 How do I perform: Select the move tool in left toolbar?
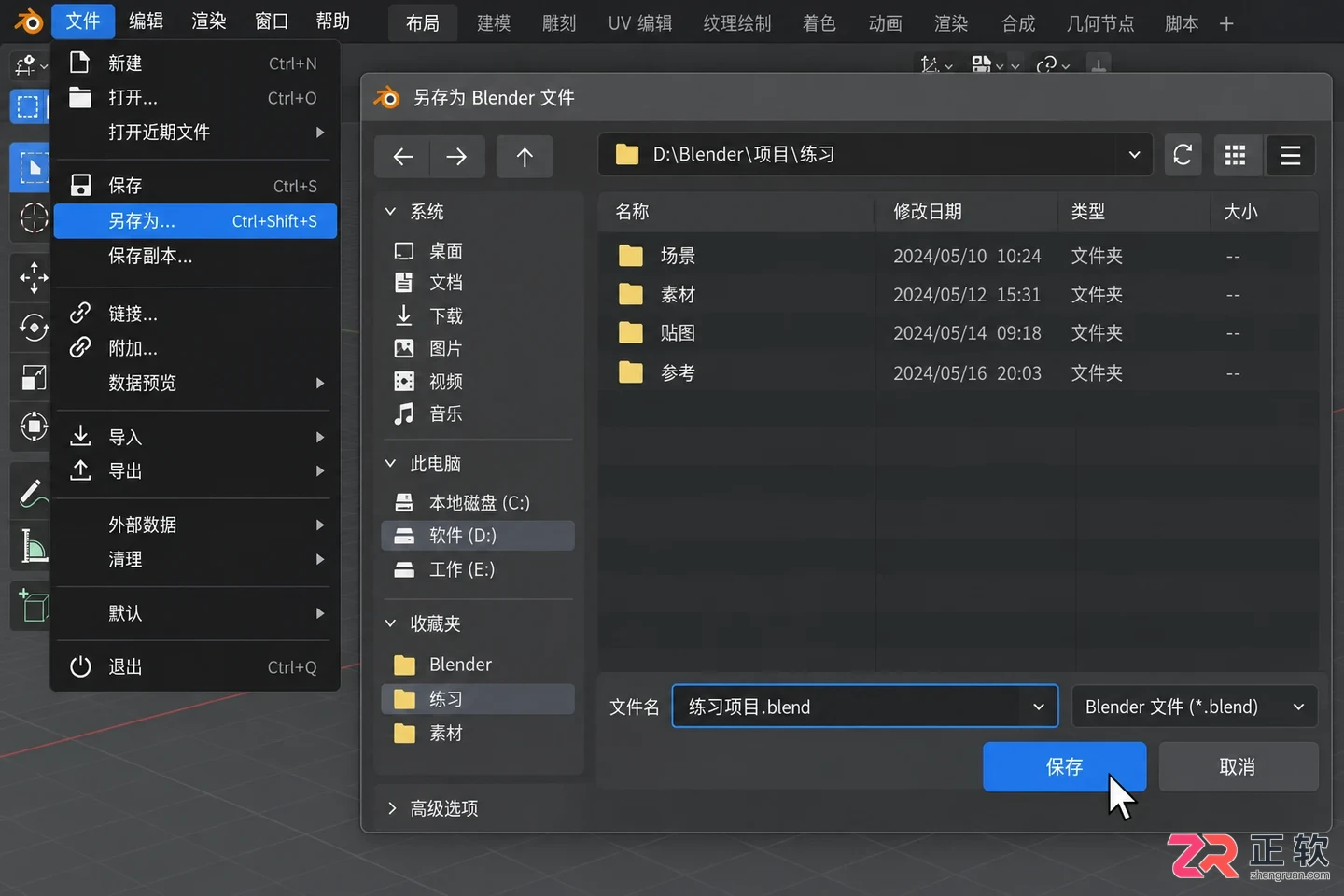click(x=34, y=277)
